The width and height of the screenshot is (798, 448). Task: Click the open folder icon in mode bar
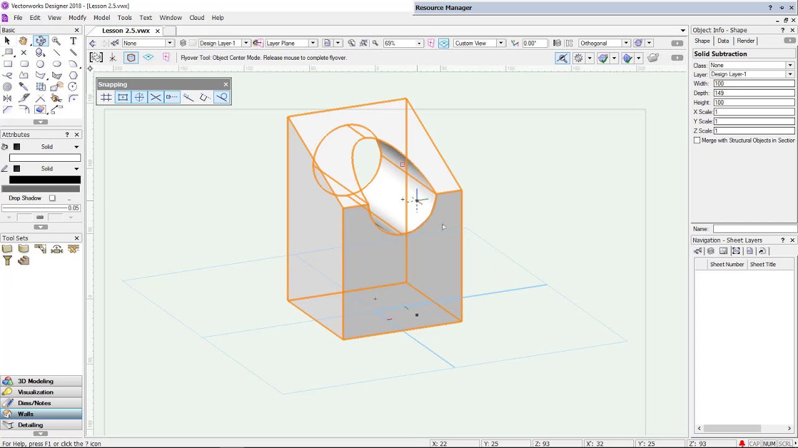pos(653,58)
